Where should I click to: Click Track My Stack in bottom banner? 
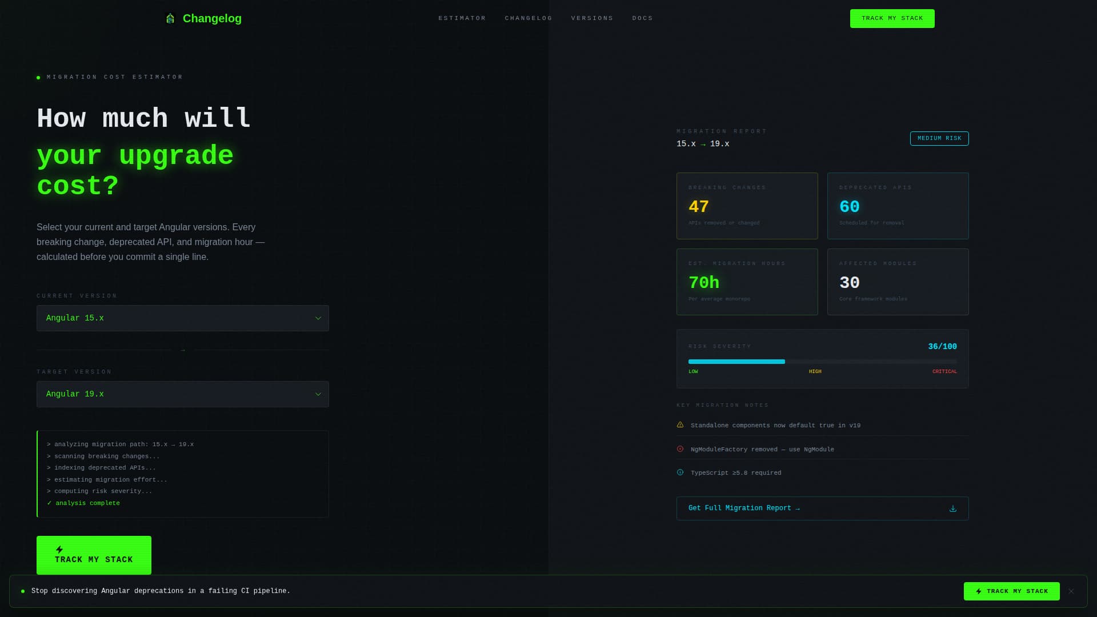click(x=1011, y=591)
